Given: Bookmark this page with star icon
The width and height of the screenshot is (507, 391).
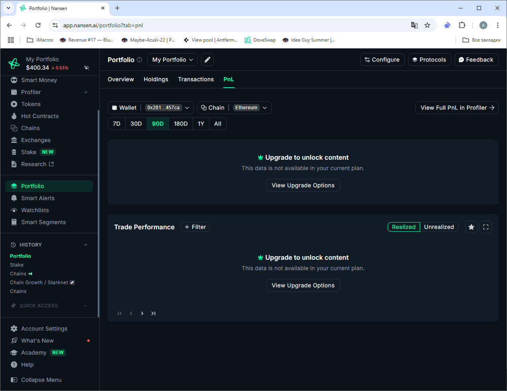Looking at the screenshot, I should point(427,25).
